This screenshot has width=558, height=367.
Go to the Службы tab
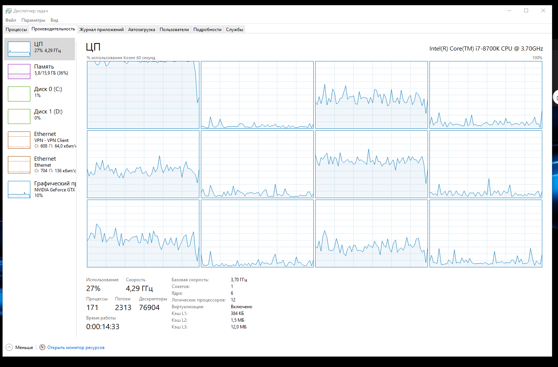pos(235,30)
